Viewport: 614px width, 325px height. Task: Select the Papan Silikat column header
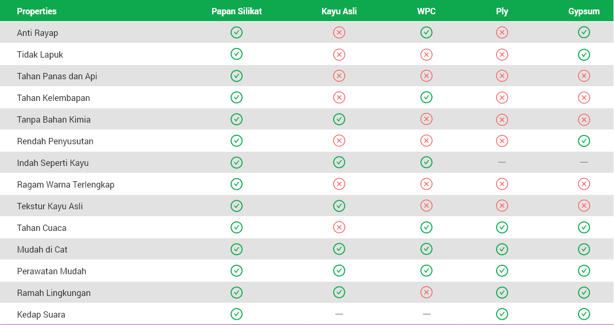[x=236, y=11]
